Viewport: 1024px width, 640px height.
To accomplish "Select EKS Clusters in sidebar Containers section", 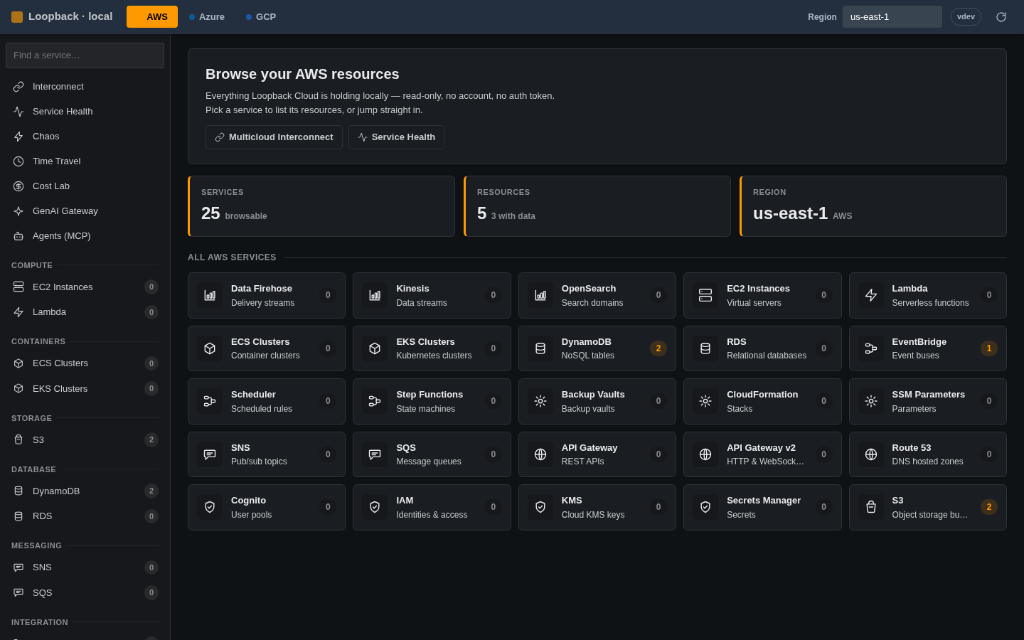I will click(85, 389).
